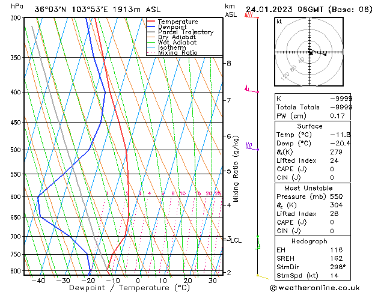Click the Pressure (mb) value 550
Screen dimensions: 378x292
point(337,196)
